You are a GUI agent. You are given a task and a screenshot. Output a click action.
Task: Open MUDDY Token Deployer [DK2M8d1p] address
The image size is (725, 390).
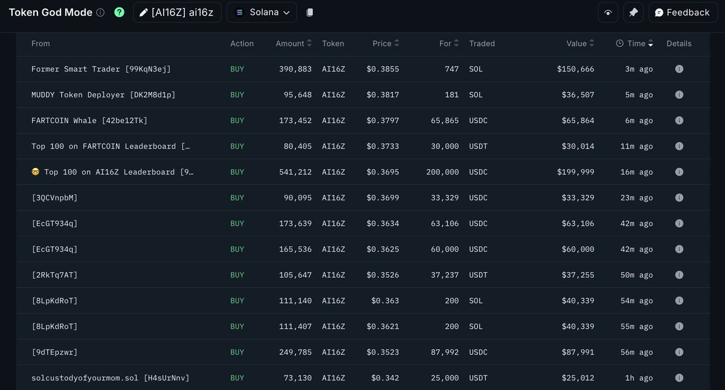click(103, 95)
